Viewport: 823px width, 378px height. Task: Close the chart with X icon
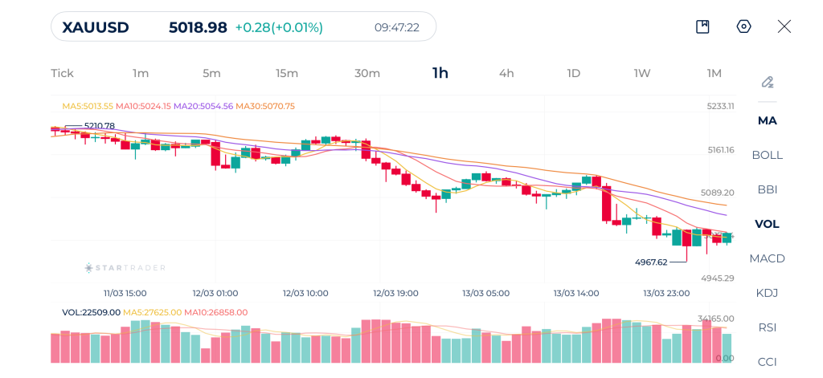pos(784,26)
